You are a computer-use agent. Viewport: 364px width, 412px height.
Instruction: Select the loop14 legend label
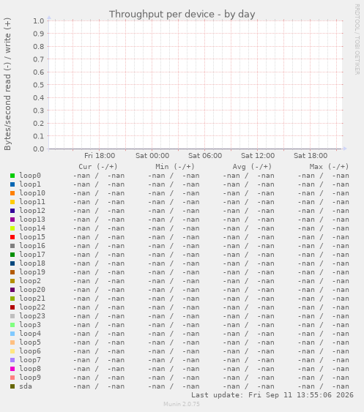tap(32, 228)
